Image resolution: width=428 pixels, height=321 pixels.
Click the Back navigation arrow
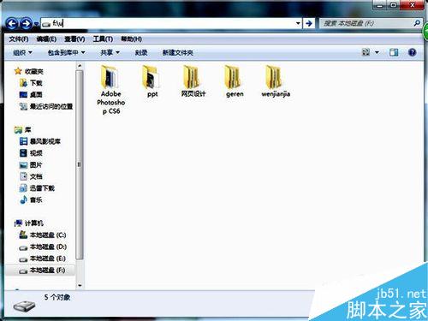click(x=12, y=23)
